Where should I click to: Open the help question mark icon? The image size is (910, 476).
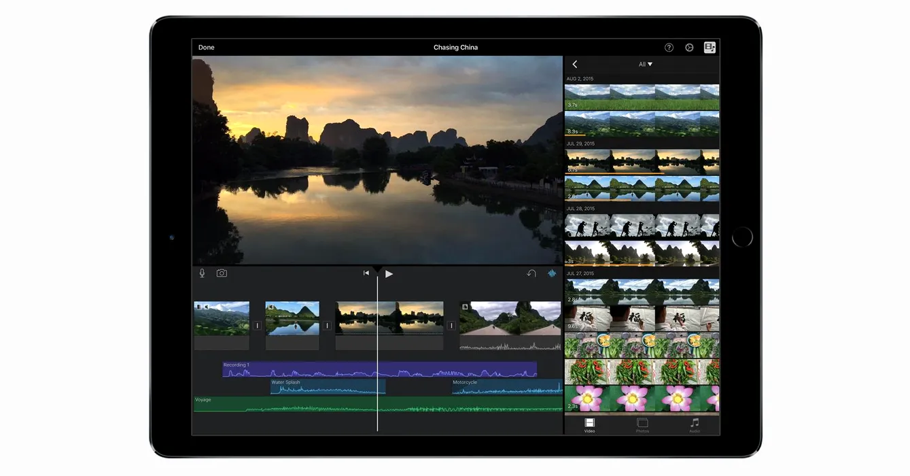[x=669, y=48]
